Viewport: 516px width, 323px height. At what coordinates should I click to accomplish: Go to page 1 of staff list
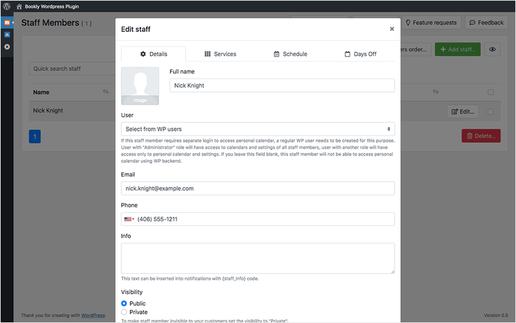pos(35,136)
